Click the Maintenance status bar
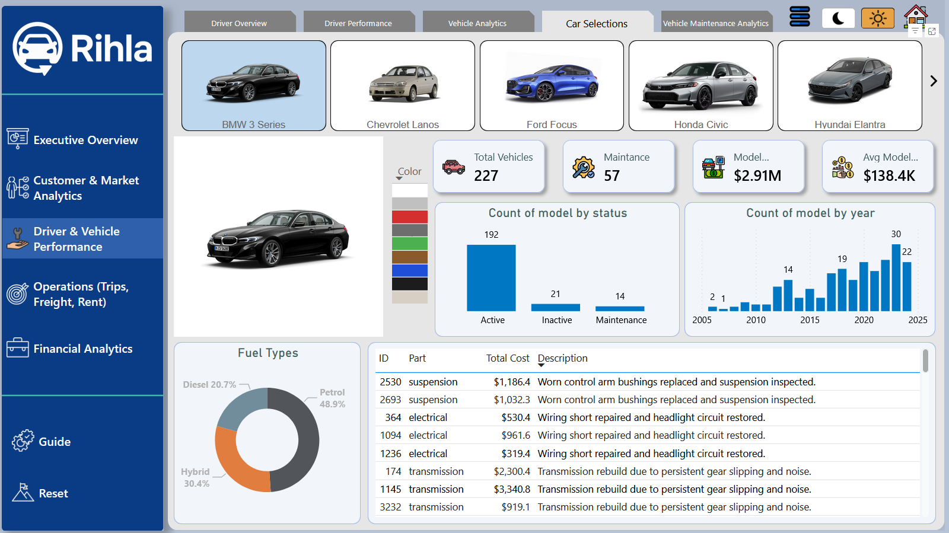 click(x=620, y=309)
